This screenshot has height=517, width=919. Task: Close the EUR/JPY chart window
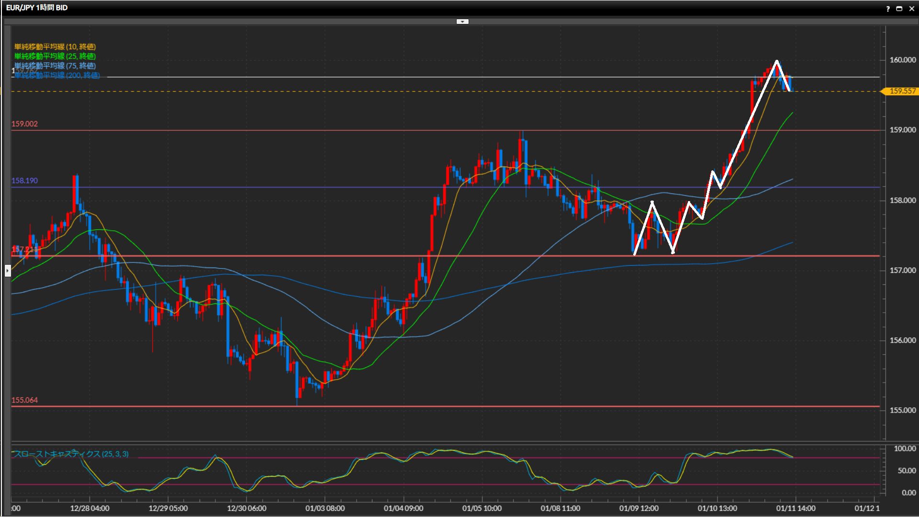[x=911, y=9]
